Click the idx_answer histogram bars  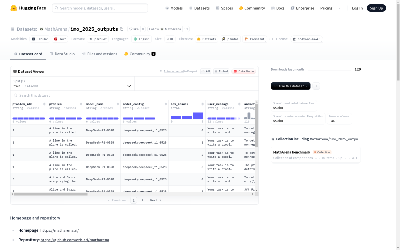tap(187, 116)
